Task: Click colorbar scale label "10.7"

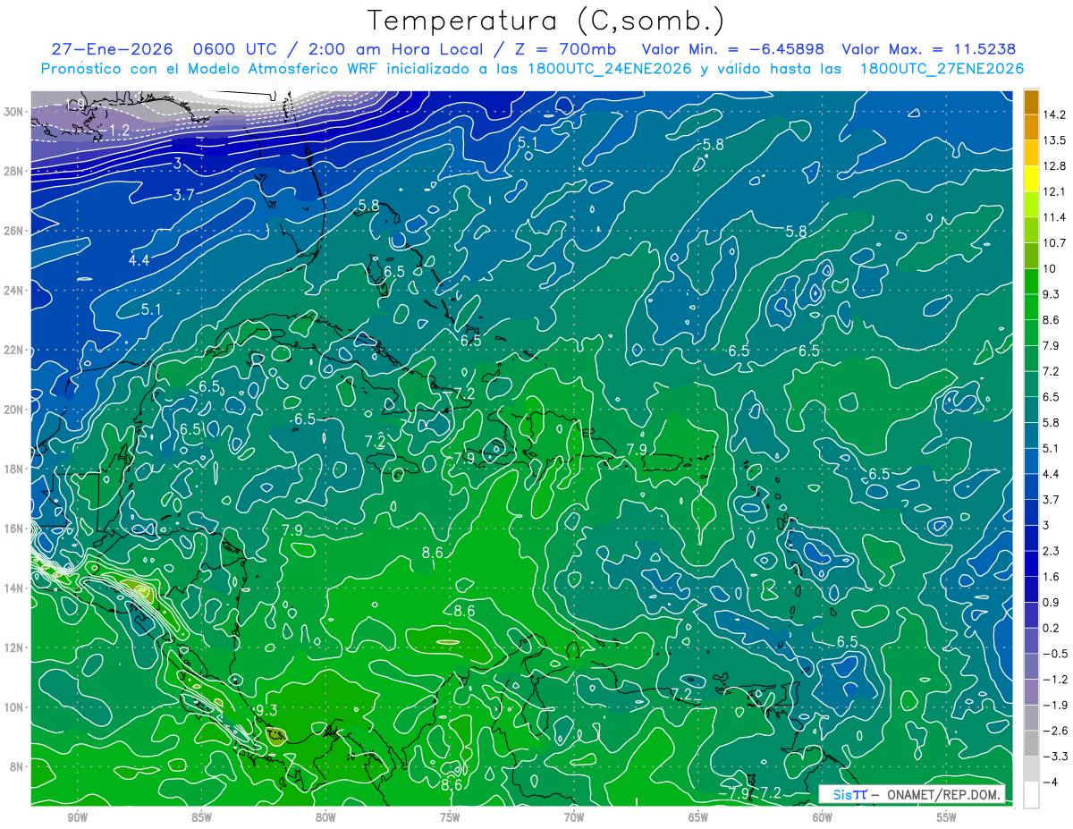Action: point(1054,242)
